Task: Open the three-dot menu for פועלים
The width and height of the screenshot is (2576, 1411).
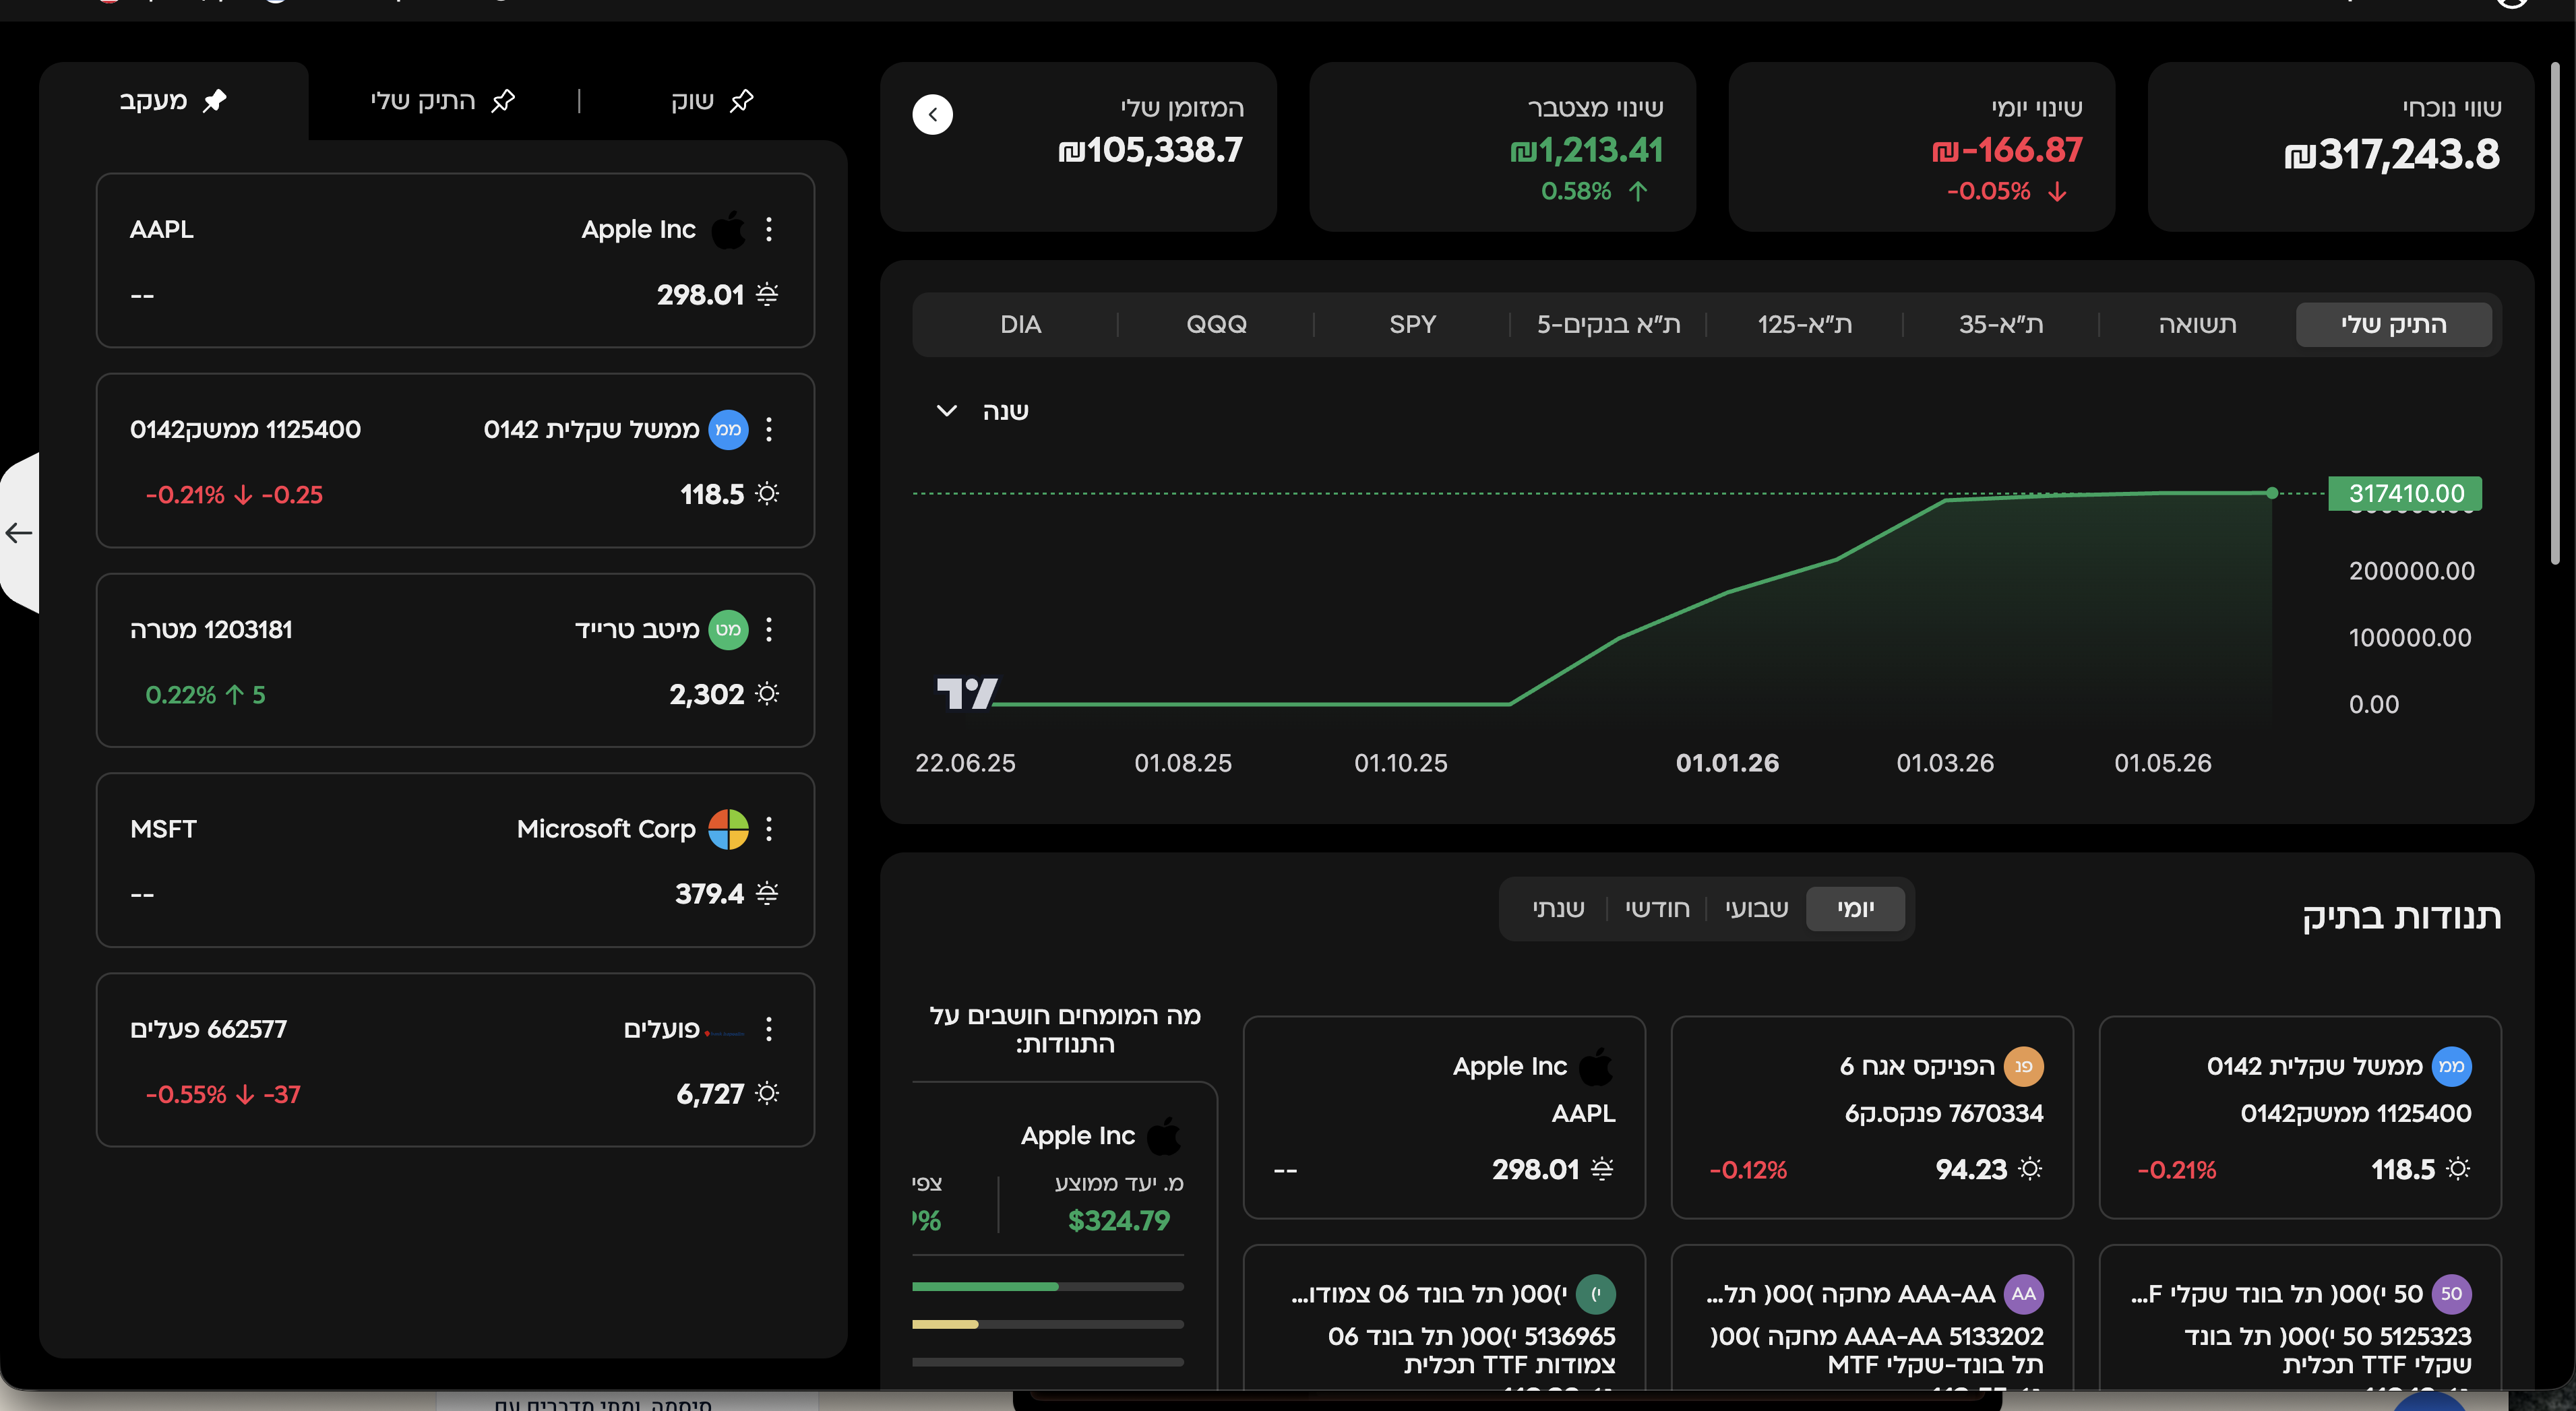Action: [x=768, y=1029]
